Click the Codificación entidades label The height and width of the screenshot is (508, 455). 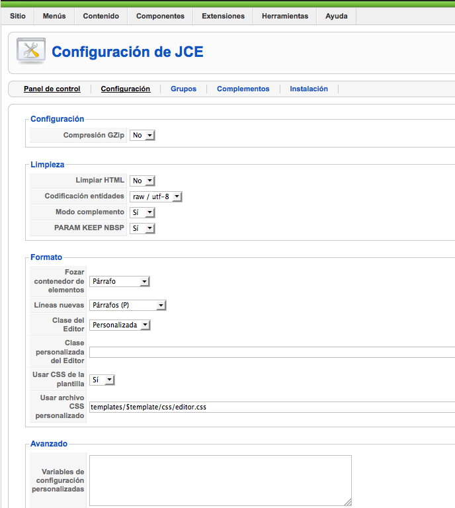coord(84,196)
